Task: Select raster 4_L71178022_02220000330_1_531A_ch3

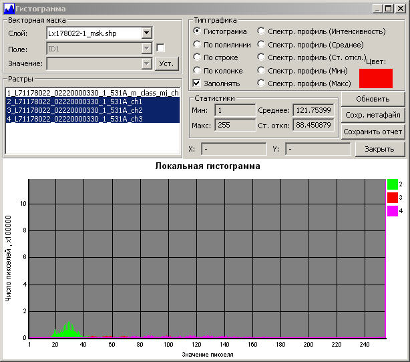Action: pyautogui.click(x=93, y=119)
